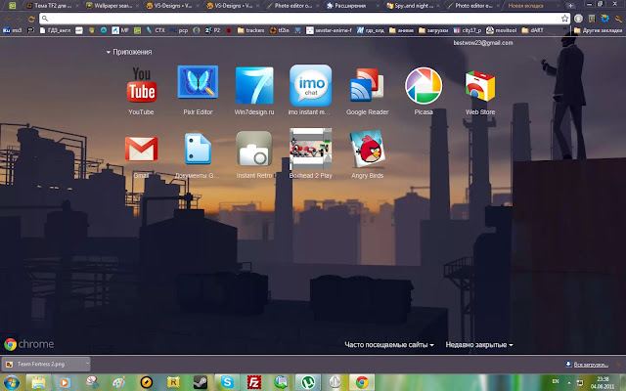Image resolution: width=626 pixels, height=391 pixels.
Task: Open Skype from the taskbar
Action: [x=227, y=382]
